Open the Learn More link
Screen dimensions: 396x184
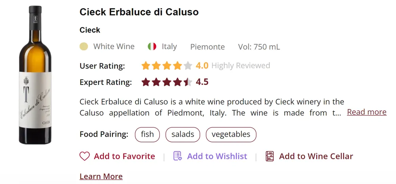pos(101,176)
